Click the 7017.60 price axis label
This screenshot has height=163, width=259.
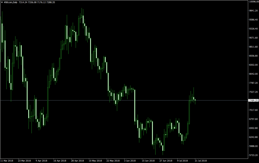click(253, 110)
